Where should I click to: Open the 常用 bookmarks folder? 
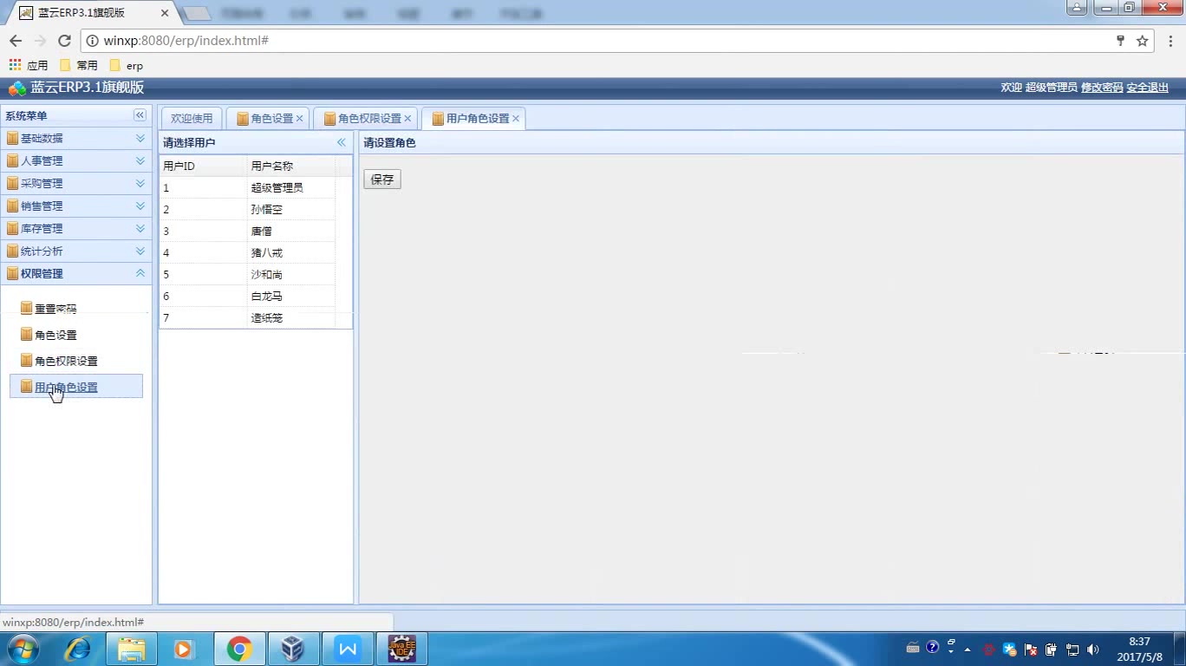(x=79, y=65)
